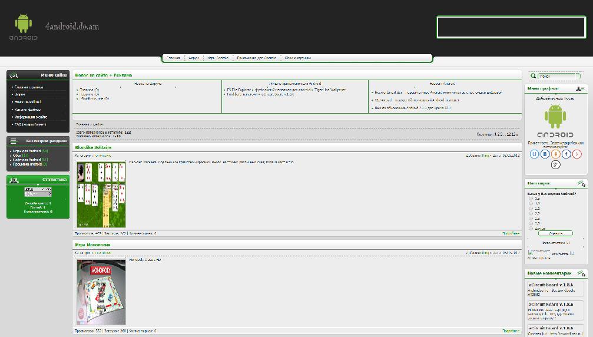Choose the third Android version poll option
Screen dimensions: 593x337
point(531,209)
